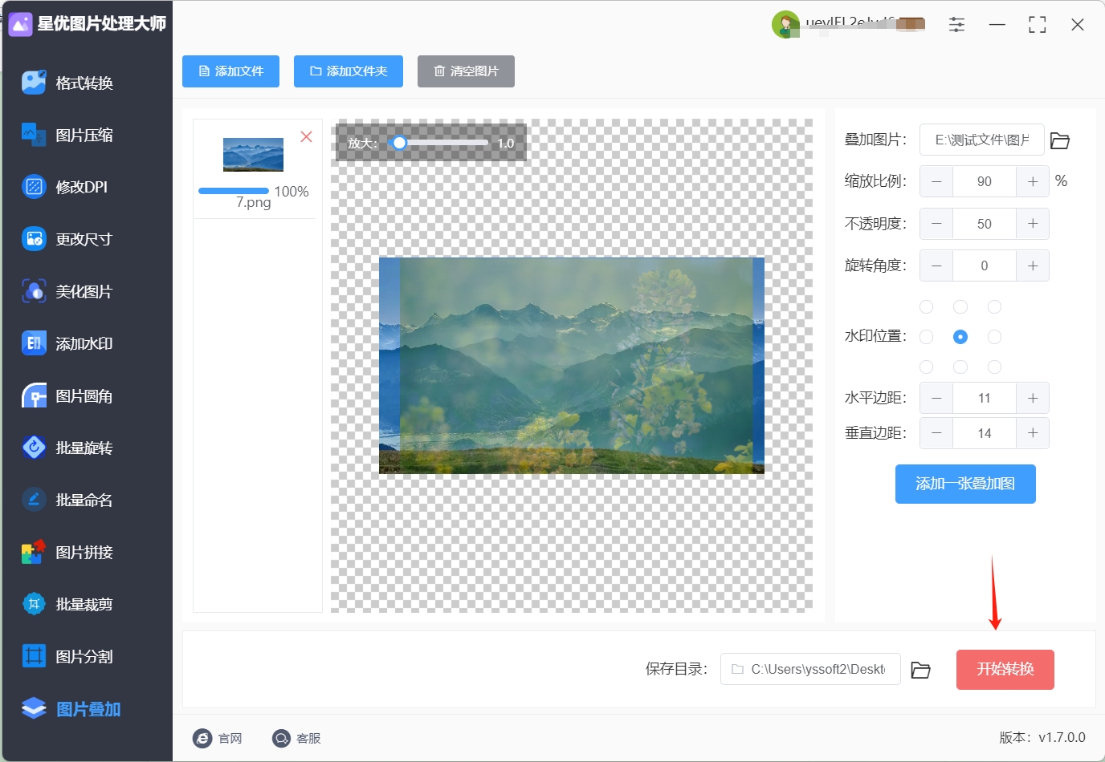
Task: Decrease 不透明度 with minus button
Action: click(936, 224)
